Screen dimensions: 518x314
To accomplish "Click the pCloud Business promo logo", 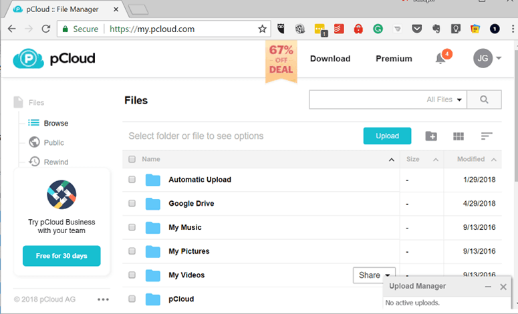I will pos(61,194).
